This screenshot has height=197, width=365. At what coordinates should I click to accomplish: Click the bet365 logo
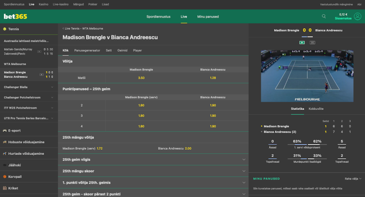tap(15, 16)
